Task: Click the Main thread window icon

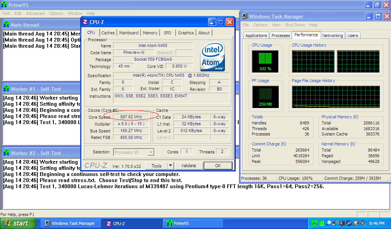Action: pyautogui.click(x=6, y=25)
